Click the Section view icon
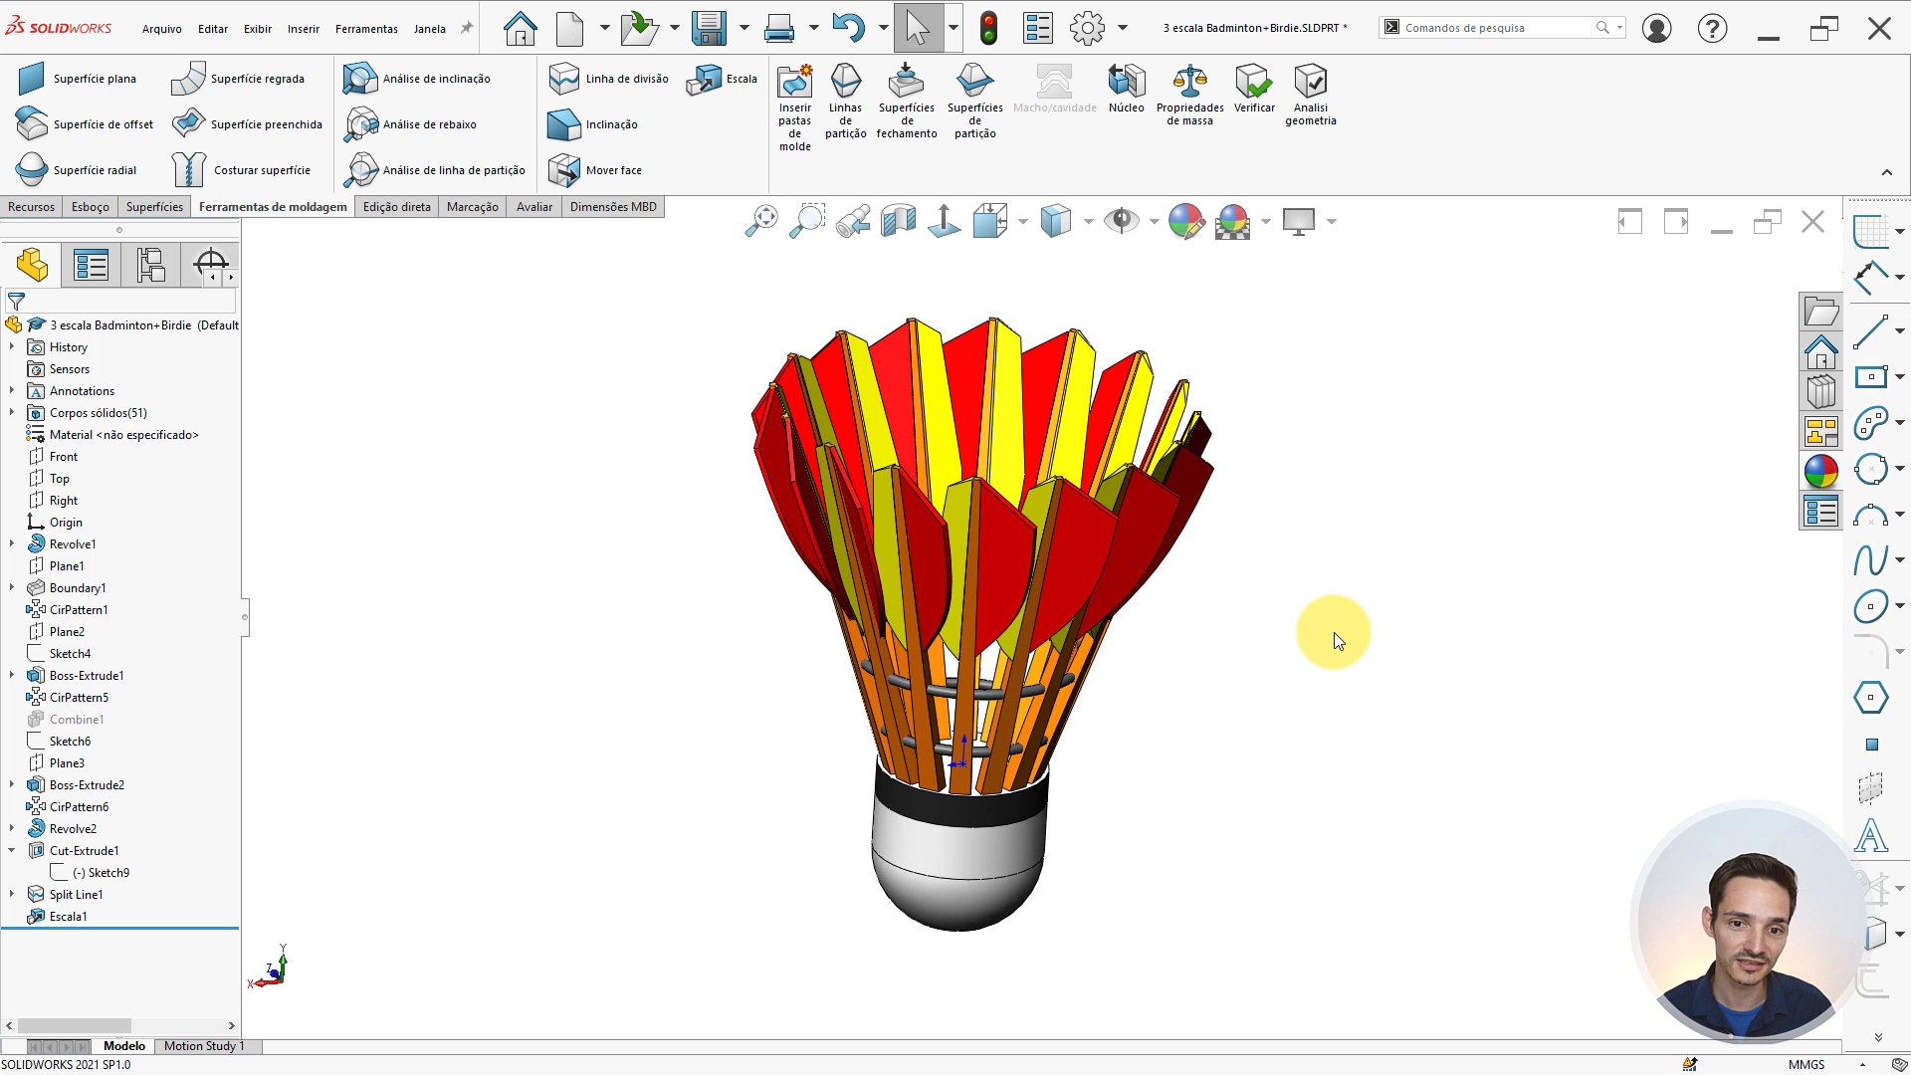 tap(898, 221)
